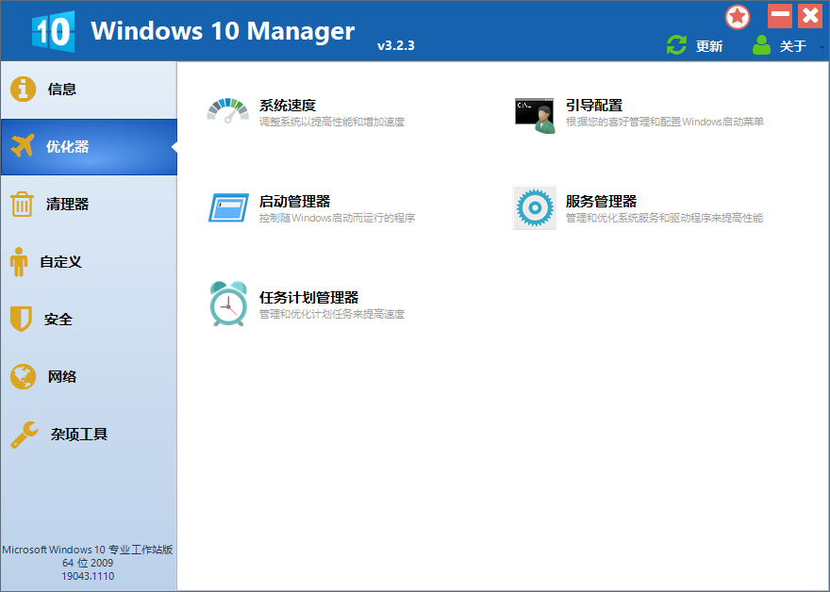Screen dimensions: 830x592
Task: Click description 管理和优化计划任务来提高速度
Action: (332, 314)
